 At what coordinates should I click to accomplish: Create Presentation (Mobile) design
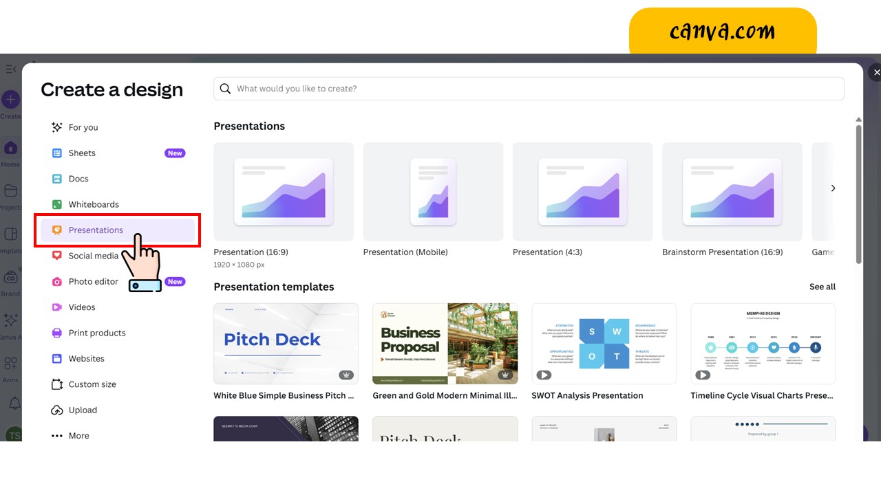(433, 192)
